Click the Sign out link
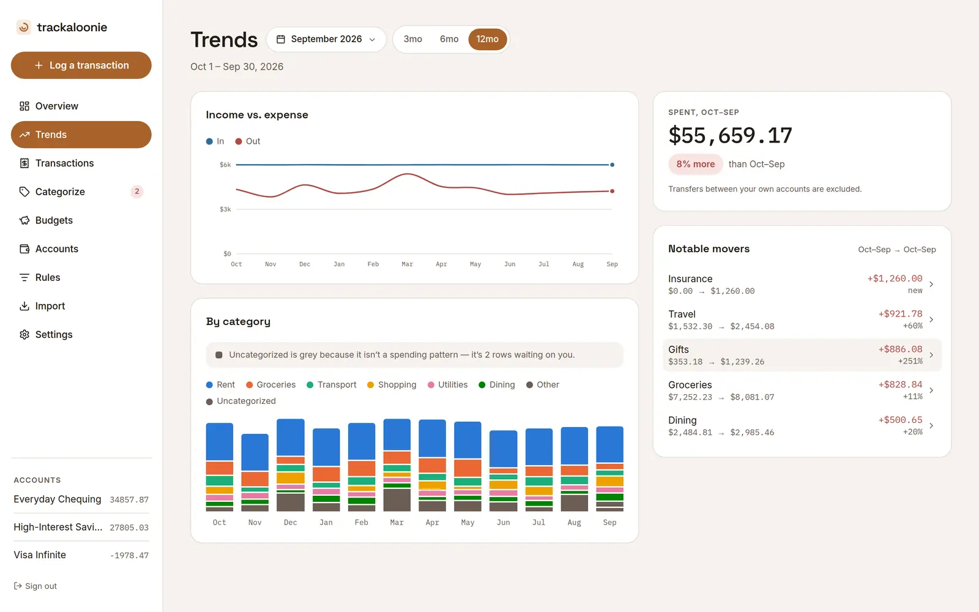Viewport: 979px width, 612px height. pos(35,586)
